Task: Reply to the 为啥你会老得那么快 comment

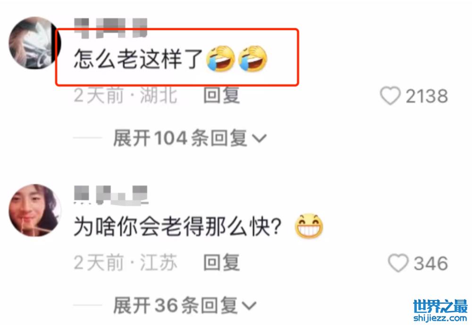Action: (221, 262)
